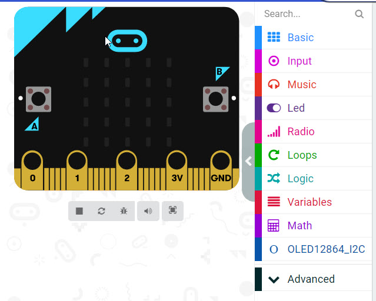Image resolution: width=376 pixels, height=301 pixels.
Task: Open the Input blocks category
Action: coord(313,61)
